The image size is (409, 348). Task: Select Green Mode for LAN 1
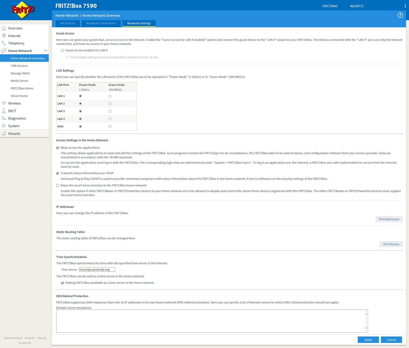[x=110, y=96]
